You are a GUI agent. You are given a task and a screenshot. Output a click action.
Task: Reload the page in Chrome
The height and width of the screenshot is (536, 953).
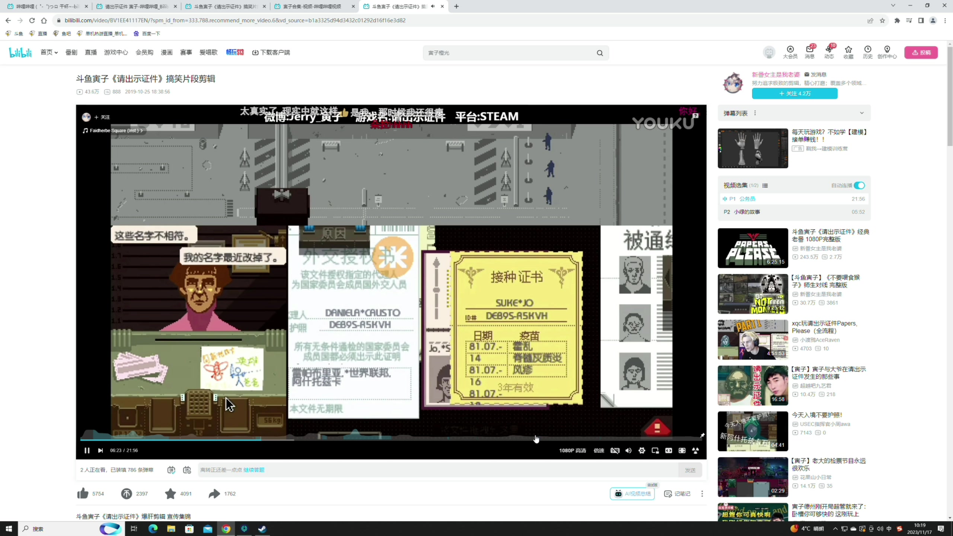tap(32, 20)
